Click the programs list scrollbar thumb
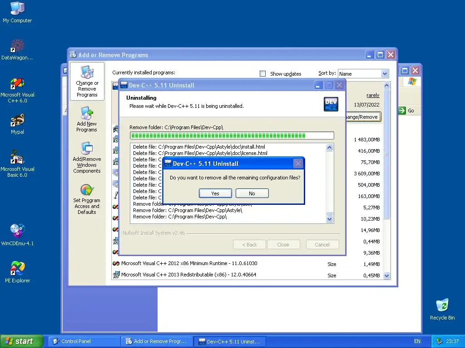The image size is (465, 348). 386,154
